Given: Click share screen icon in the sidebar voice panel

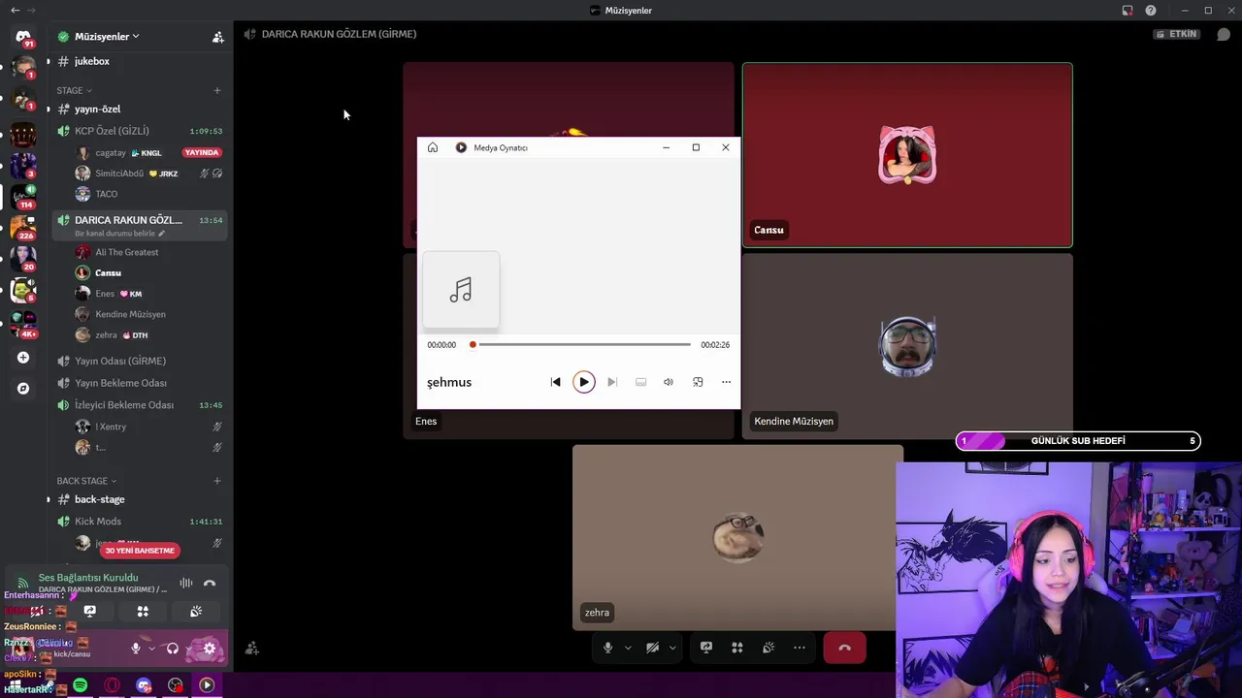Looking at the screenshot, I should [x=89, y=611].
